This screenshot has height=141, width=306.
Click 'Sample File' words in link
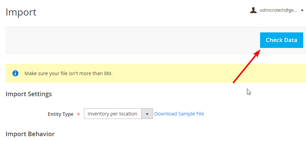click(191, 114)
